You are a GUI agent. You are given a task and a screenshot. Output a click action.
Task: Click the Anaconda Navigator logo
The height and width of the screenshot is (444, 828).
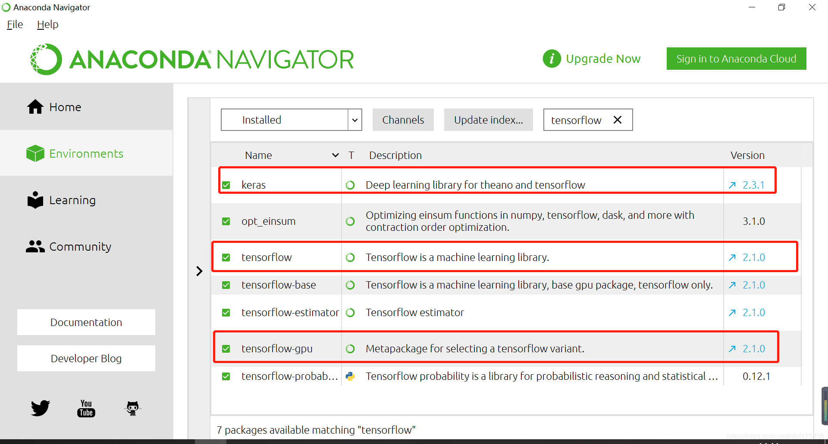pos(192,59)
